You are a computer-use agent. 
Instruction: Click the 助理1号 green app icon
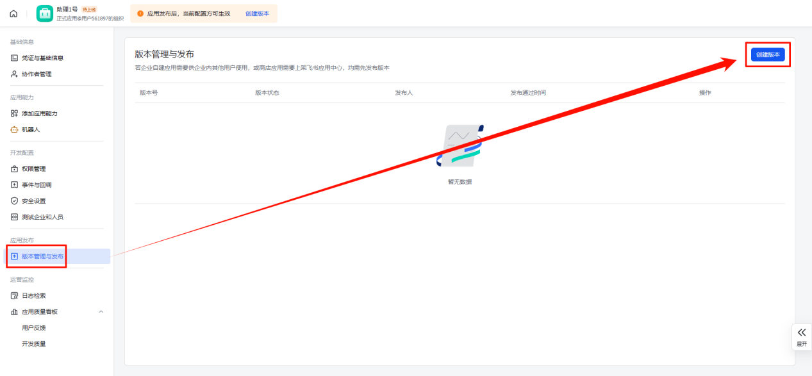click(x=45, y=13)
